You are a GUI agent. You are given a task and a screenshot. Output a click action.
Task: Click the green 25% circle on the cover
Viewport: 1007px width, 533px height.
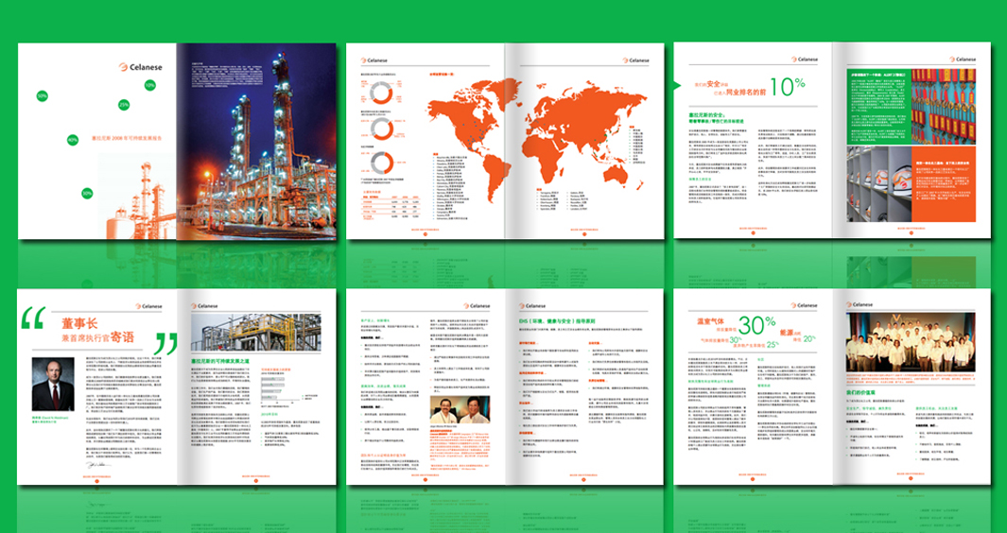[x=124, y=104]
